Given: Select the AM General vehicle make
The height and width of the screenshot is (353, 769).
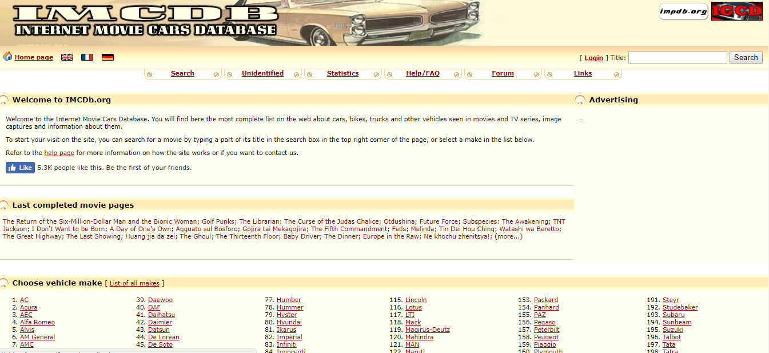Looking at the screenshot, I should [37, 337].
